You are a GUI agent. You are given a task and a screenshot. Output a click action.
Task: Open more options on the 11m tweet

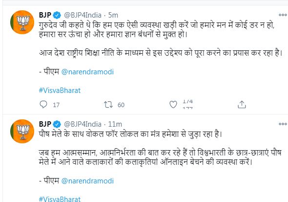(283, 124)
